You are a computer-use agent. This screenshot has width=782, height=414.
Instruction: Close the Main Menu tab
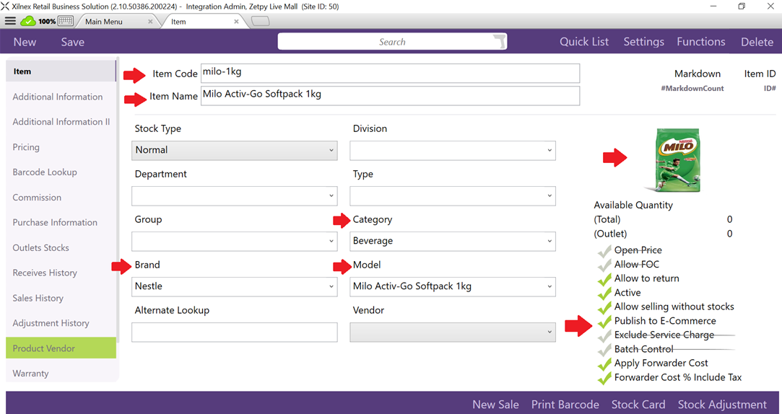pos(150,22)
